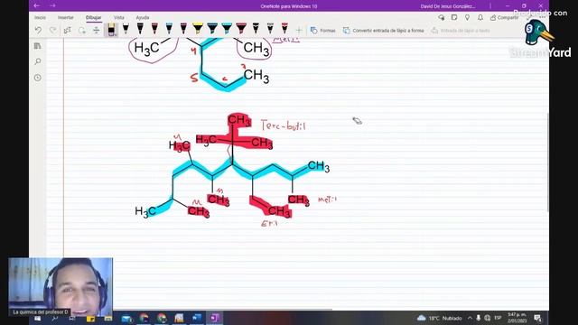Select the Eraser tool
578x325 pixels.
[111, 30]
